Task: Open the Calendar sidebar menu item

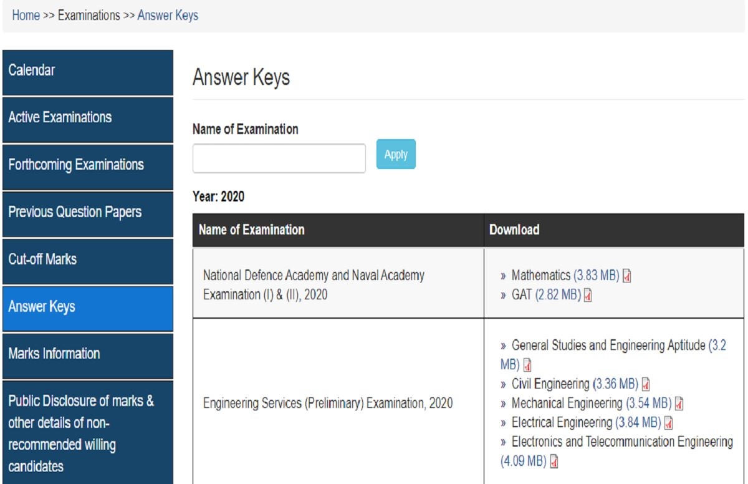Action: [87, 70]
